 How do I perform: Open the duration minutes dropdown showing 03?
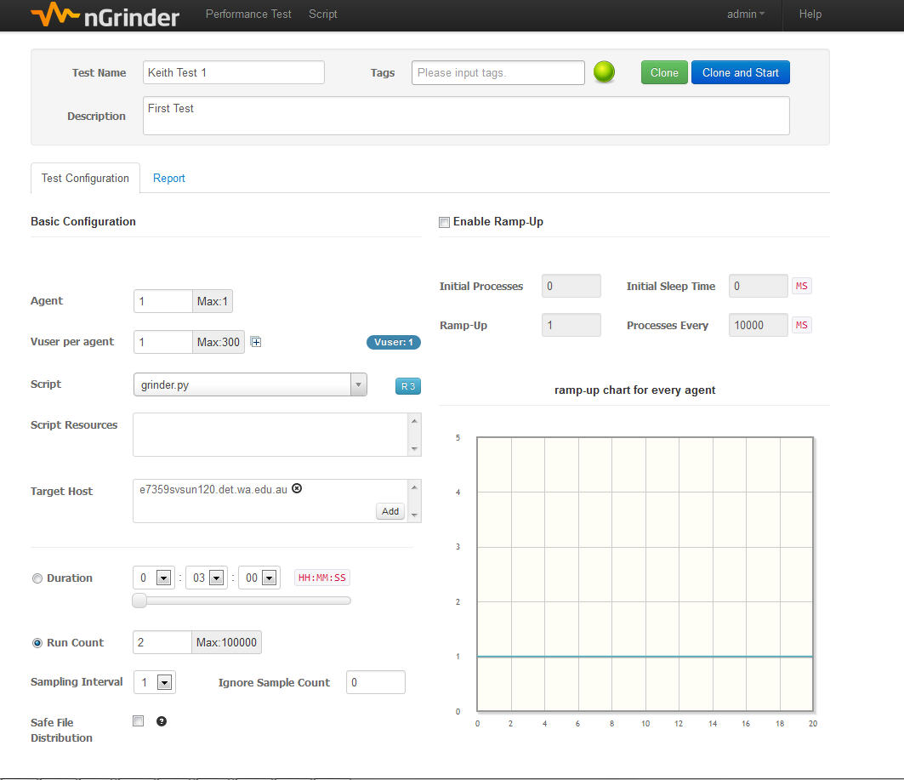coord(217,578)
